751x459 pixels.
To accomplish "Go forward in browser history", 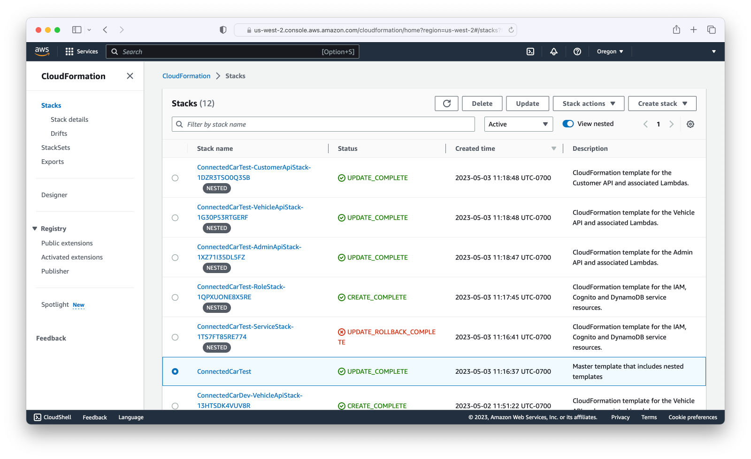I will point(122,30).
